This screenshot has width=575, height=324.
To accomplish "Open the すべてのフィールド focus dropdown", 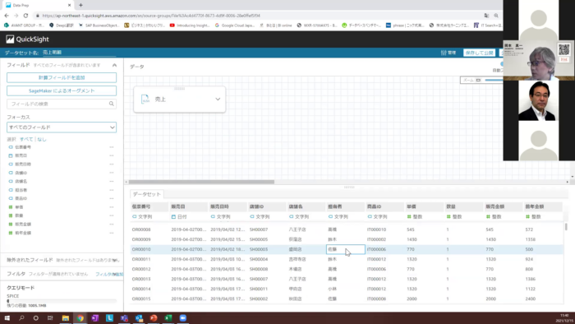I will click(62, 127).
